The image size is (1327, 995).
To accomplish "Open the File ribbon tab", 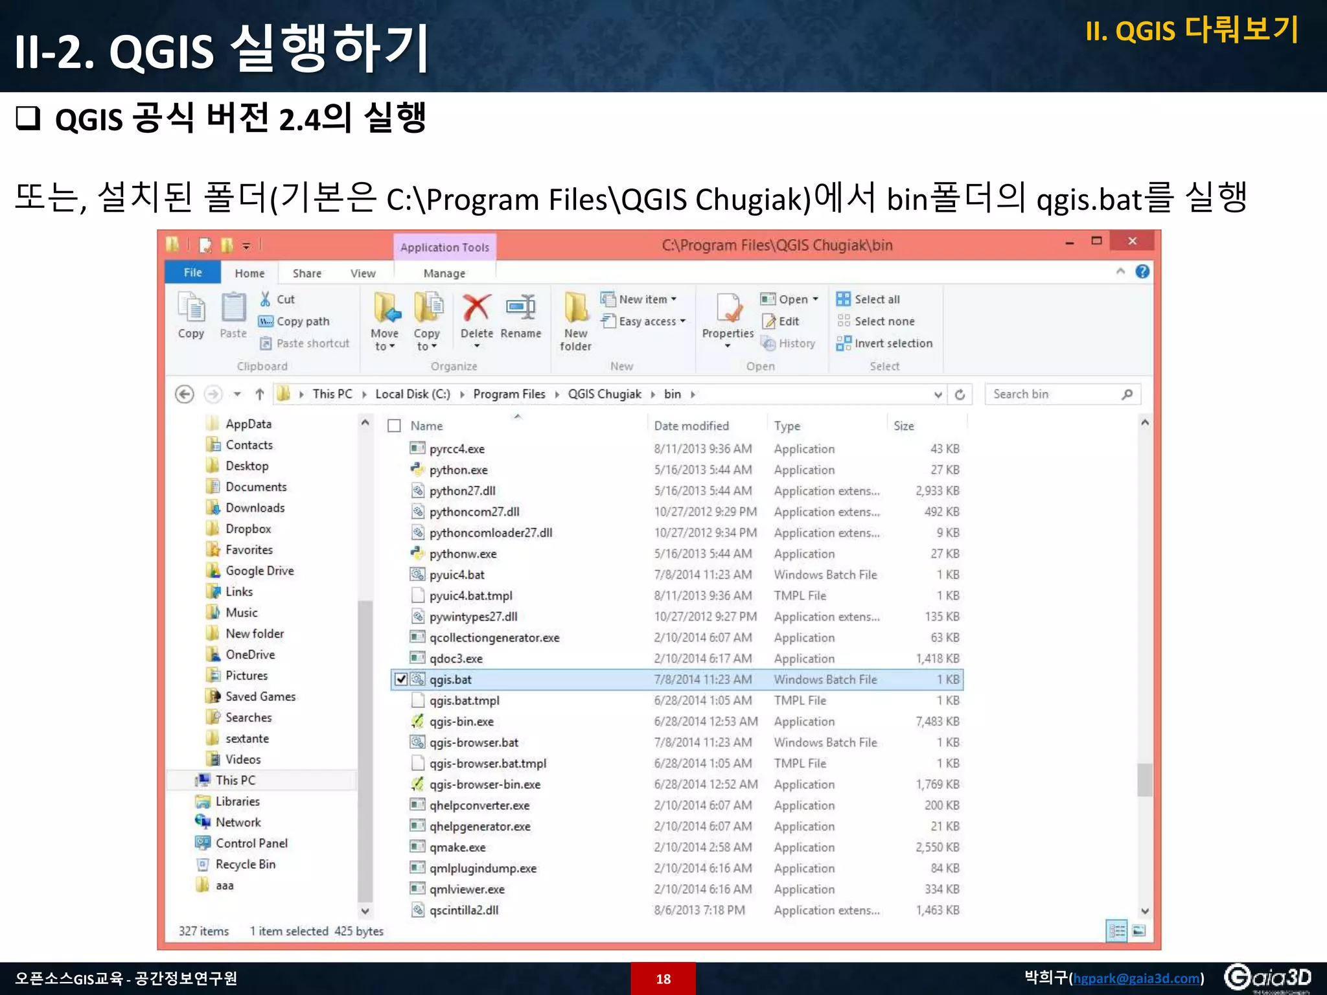I will 193,273.
